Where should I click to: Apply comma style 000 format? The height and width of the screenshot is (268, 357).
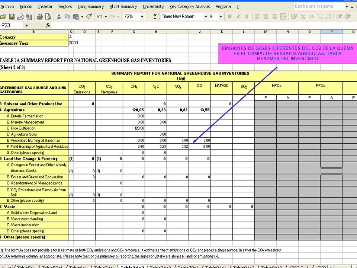pos(311,16)
